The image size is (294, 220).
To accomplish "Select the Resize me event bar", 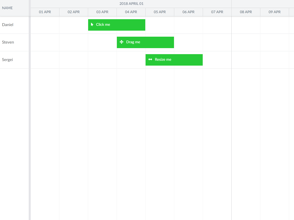I will point(174,60).
